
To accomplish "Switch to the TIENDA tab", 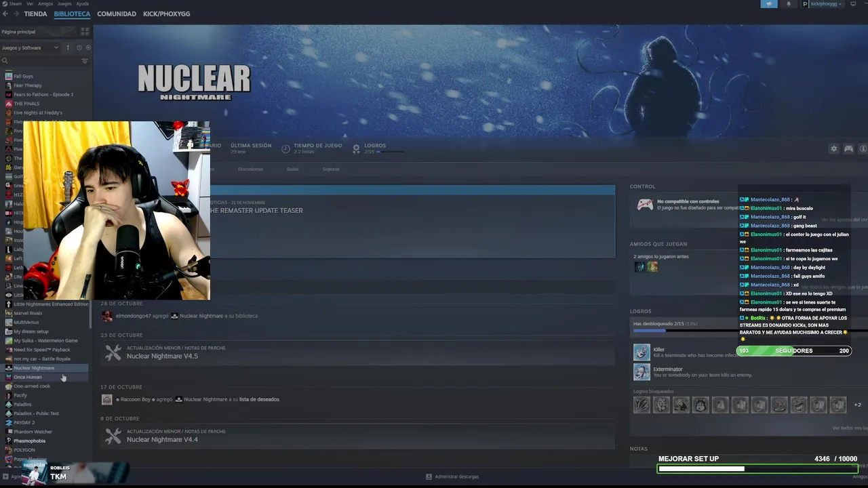I will tap(35, 14).
